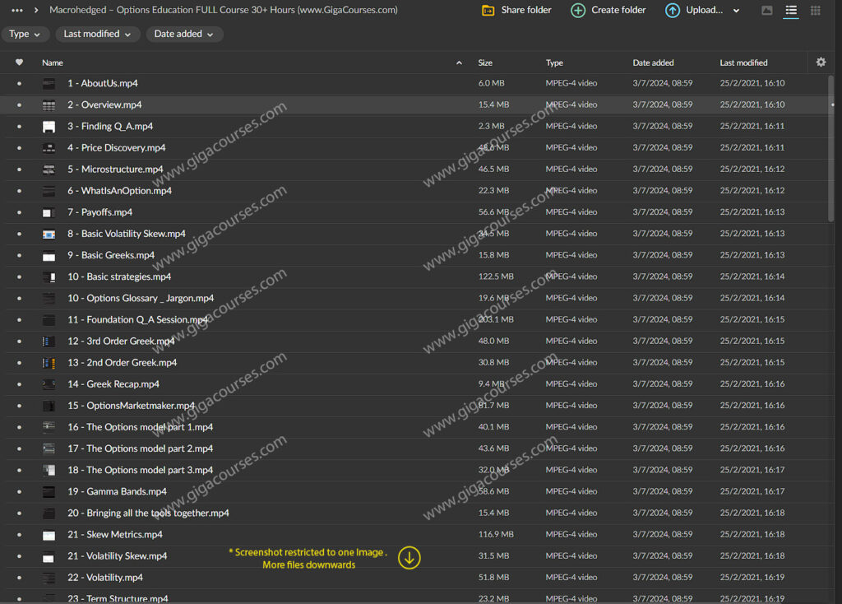This screenshot has width=842, height=604.
Task: Expand the Upload options arrow
Action: (x=736, y=11)
